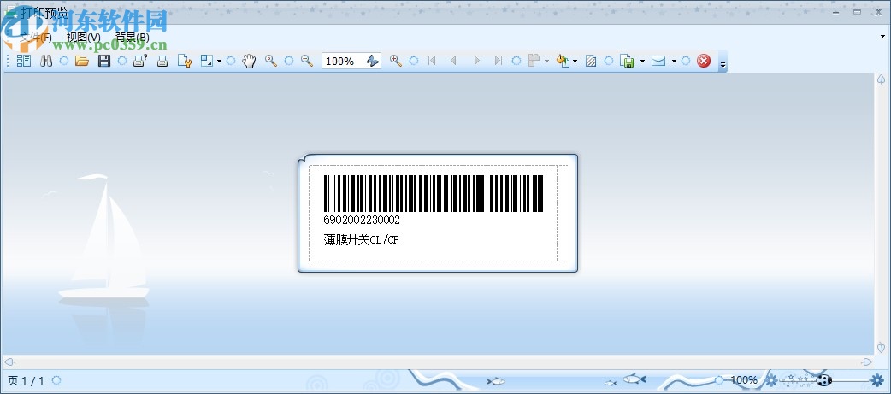Expand the email send dropdown arrow
891x394 pixels.
click(674, 61)
